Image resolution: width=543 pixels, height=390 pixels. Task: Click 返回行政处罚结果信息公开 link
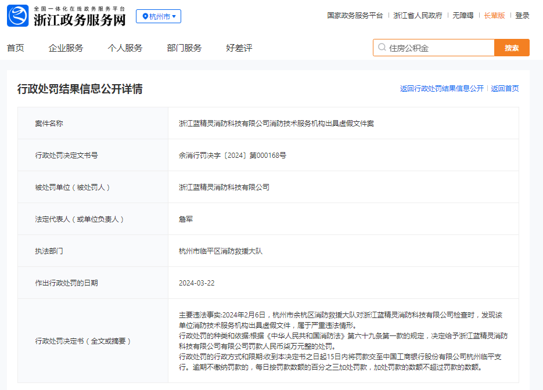coord(441,89)
